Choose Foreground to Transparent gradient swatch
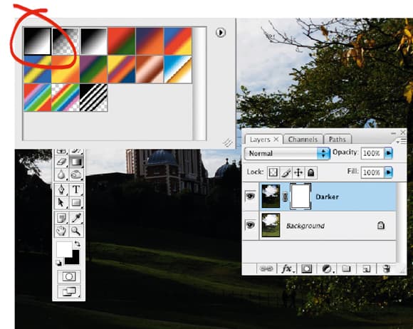This screenshot has height=329, width=413. (x=66, y=41)
